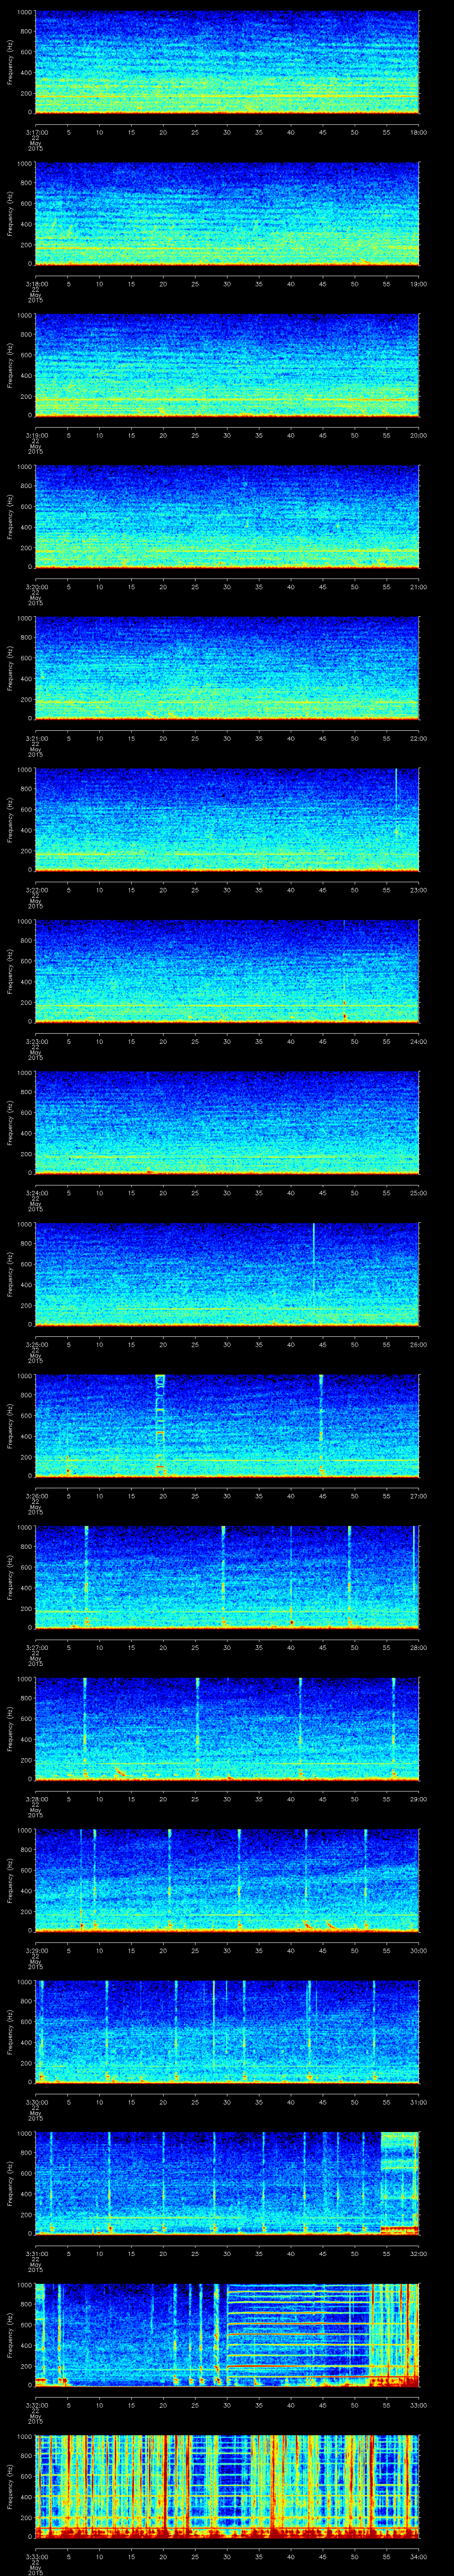454x2576 pixels.
Task: Select the spectrogram panel starting at 3:17:00
Action: click(x=227, y=63)
